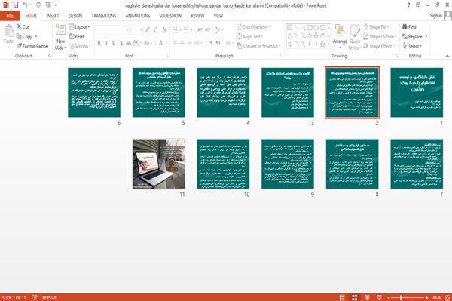Switch to the REVIEW tab
The width and height of the screenshot is (452, 301).
pyautogui.click(x=197, y=16)
